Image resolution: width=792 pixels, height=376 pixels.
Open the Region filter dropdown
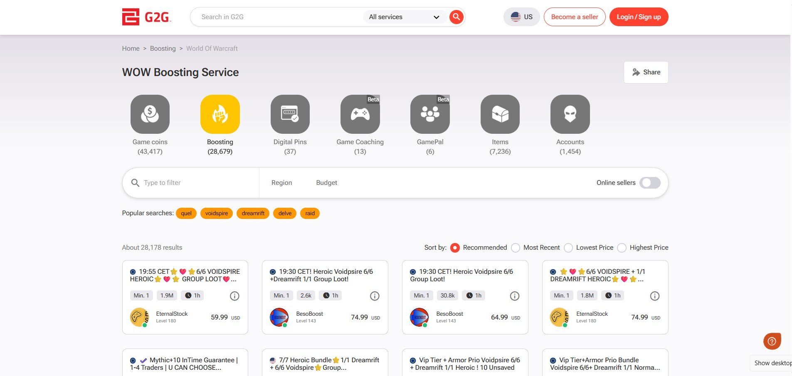(281, 183)
